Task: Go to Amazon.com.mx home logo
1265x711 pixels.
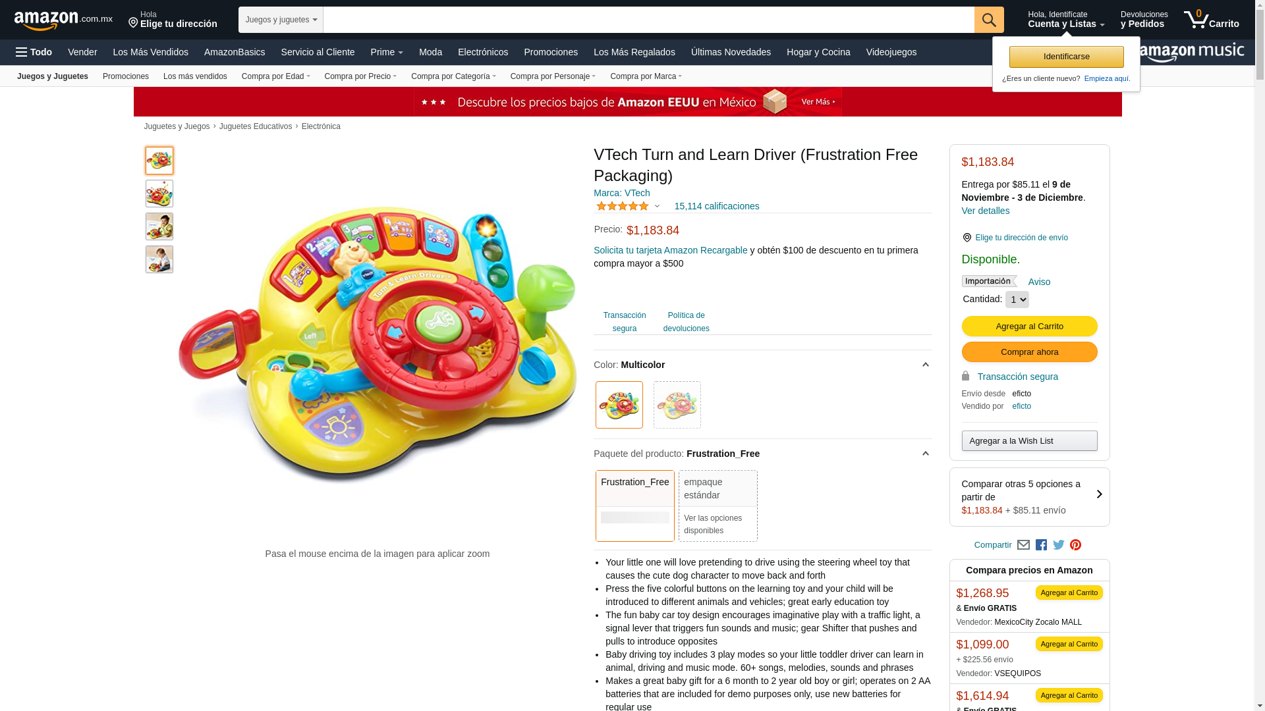Action: (63, 20)
